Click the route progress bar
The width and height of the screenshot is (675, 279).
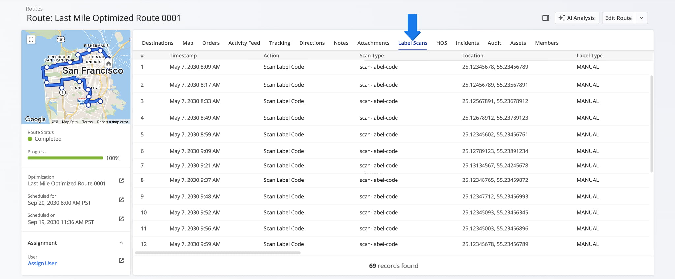[65, 158]
